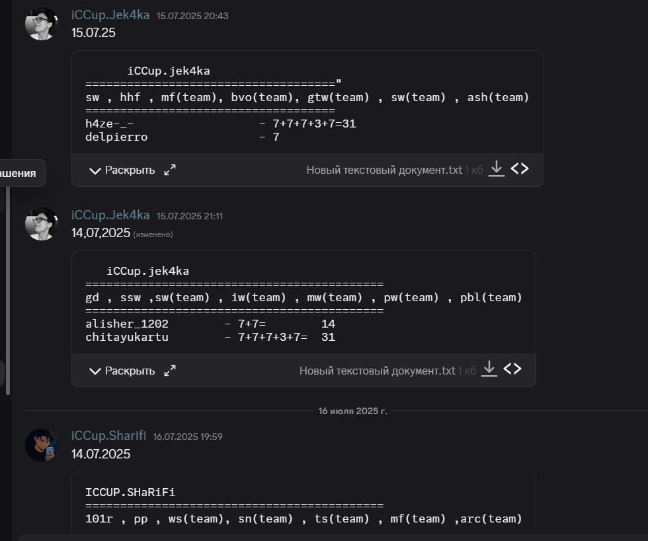The image size is (648, 541).
Task: Click iCCup.Jek4ka username on 21:11 post
Action: pos(110,215)
